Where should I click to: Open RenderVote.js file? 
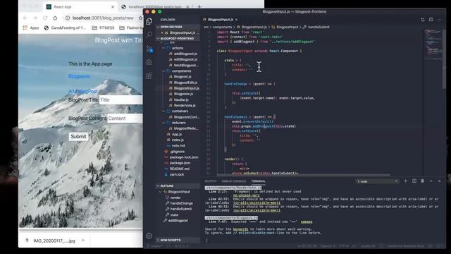[x=185, y=106]
